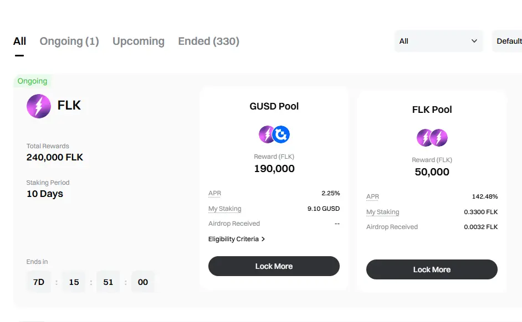Click the APR label in GUSD Pool
The height and width of the screenshot is (322, 522).
[x=214, y=193]
